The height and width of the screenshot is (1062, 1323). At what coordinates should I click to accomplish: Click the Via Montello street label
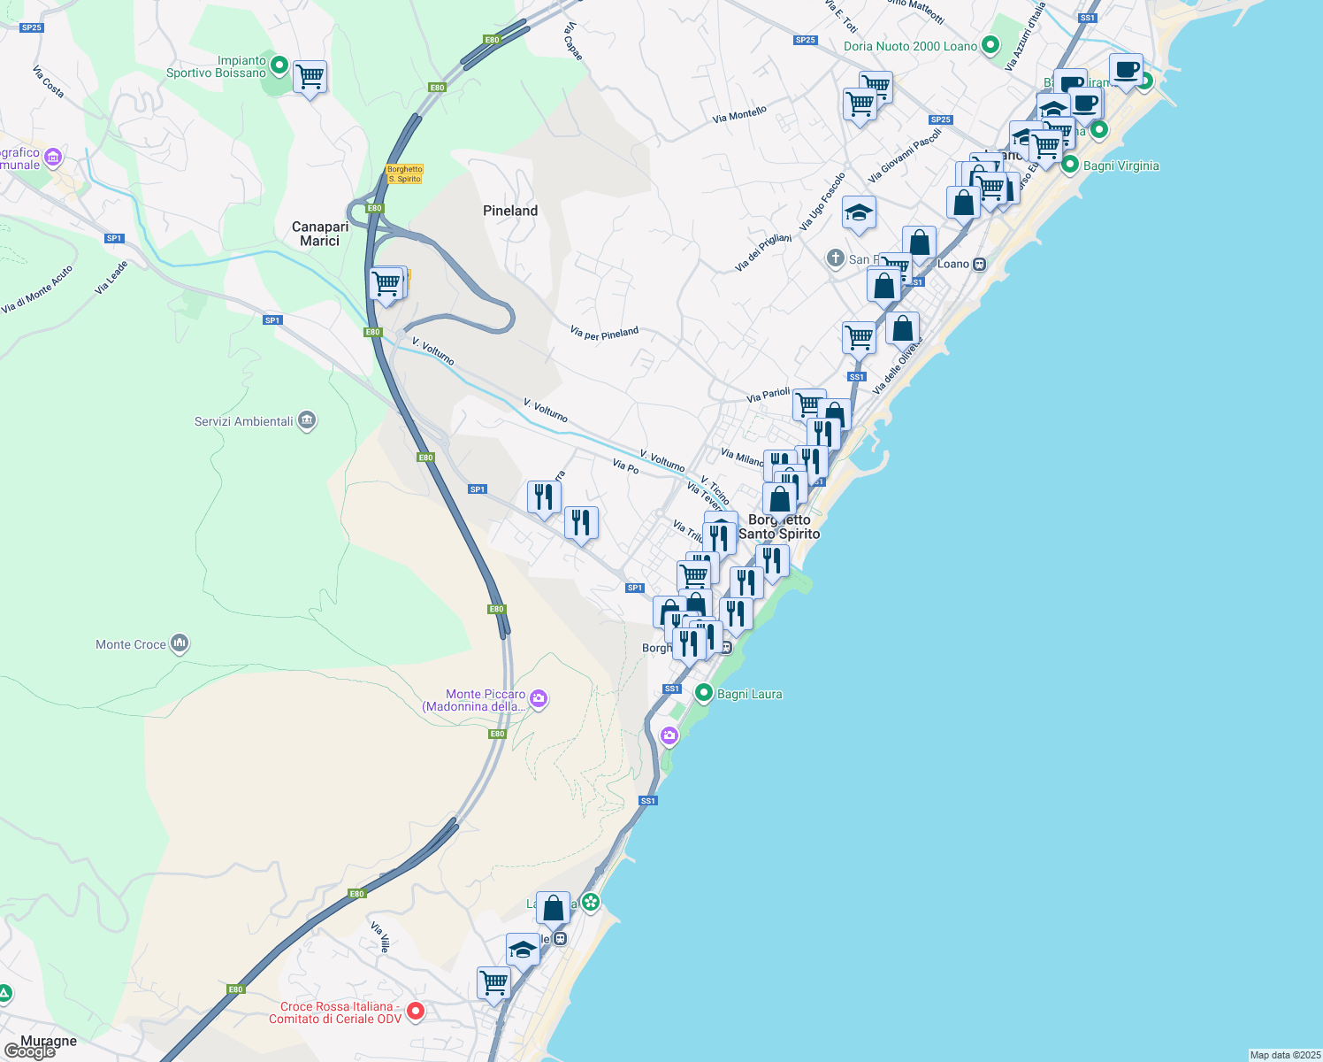tap(739, 114)
